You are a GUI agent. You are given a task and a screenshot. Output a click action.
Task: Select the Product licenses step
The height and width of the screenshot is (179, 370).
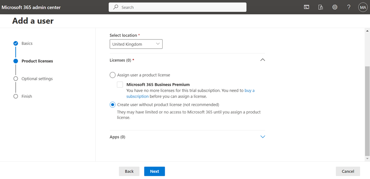(x=37, y=61)
